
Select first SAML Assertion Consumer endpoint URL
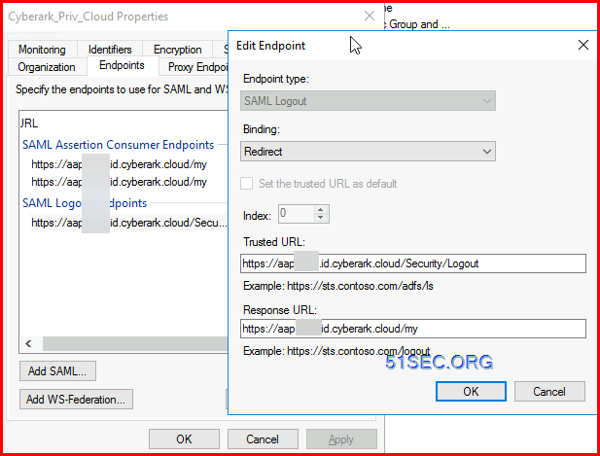pyautogui.click(x=119, y=164)
